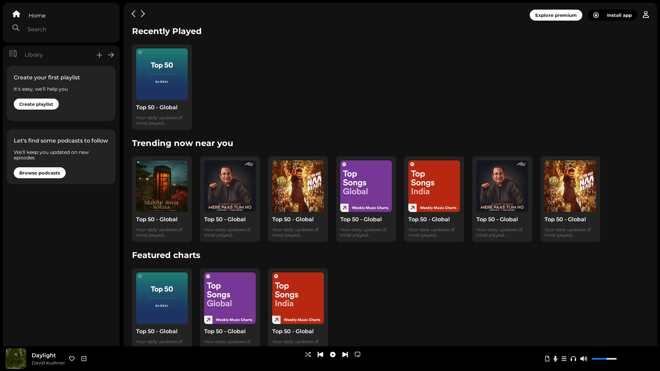The image size is (660, 371).
Task: Click the plus icon in Library
Action: pyautogui.click(x=99, y=55)
